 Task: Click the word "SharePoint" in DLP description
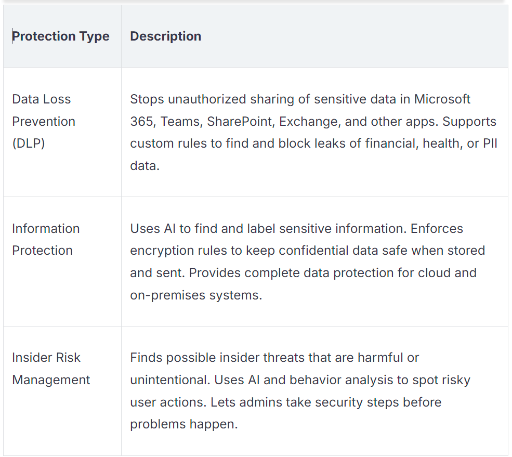(x=241, y=122)
